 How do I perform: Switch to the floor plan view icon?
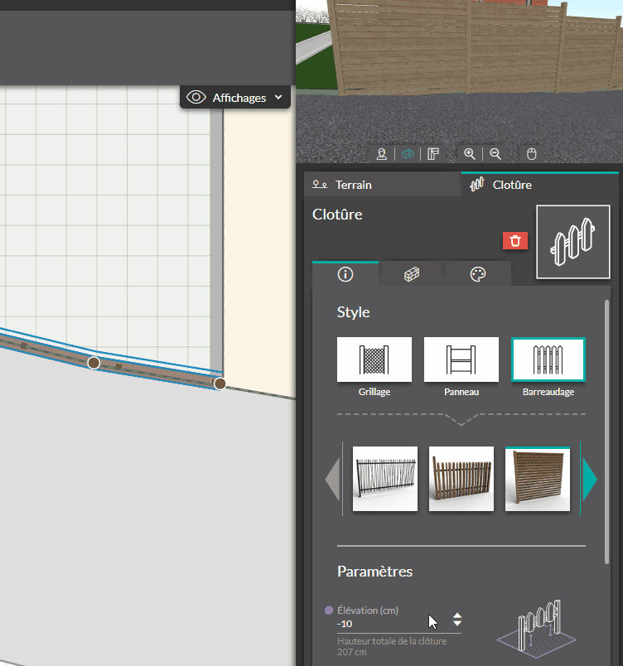432,154
